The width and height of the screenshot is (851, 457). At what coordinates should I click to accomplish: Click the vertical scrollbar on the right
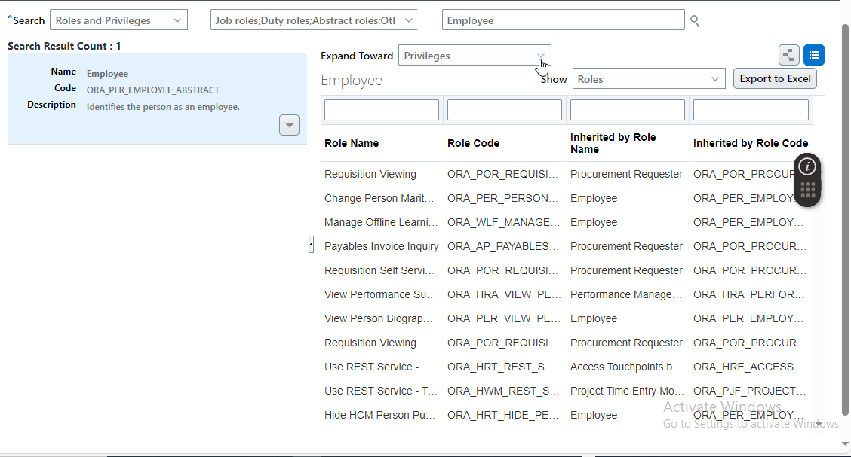[x=844, y=226]
